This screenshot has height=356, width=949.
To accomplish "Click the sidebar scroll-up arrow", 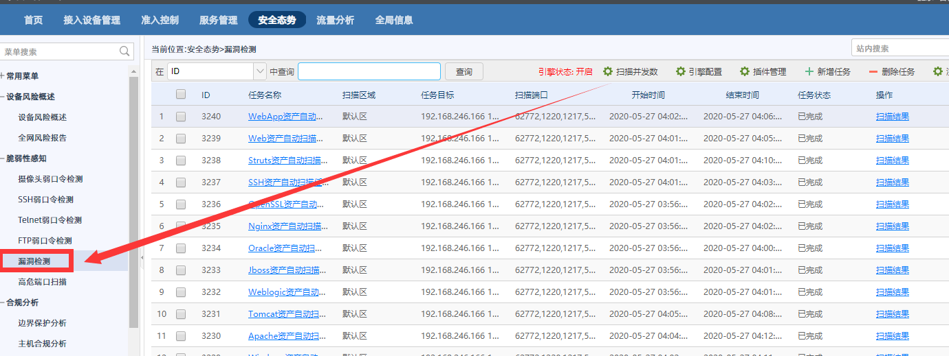I will click(133, 71).
